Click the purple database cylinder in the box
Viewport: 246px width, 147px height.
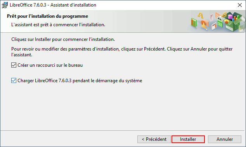pyautogui.click(x=230, y=17)
